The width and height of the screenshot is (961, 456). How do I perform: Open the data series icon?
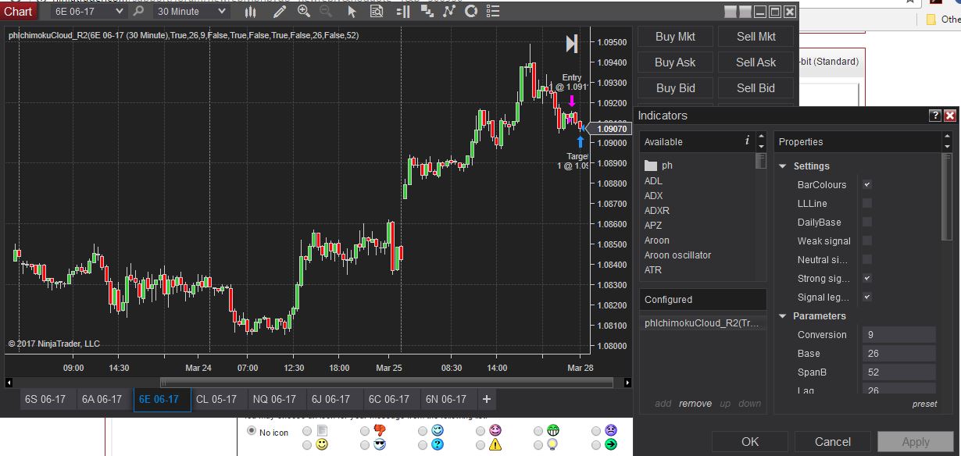tap(427, 12)
